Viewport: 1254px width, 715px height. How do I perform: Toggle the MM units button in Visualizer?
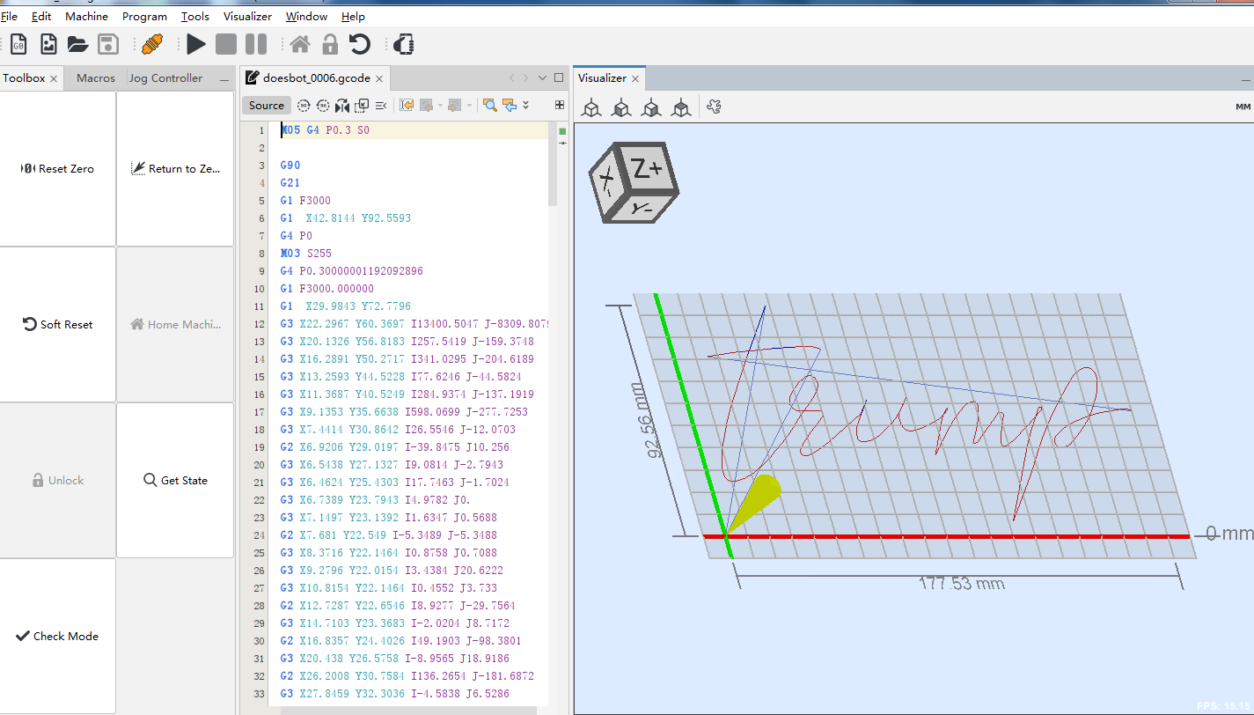tap(1243, 107)
